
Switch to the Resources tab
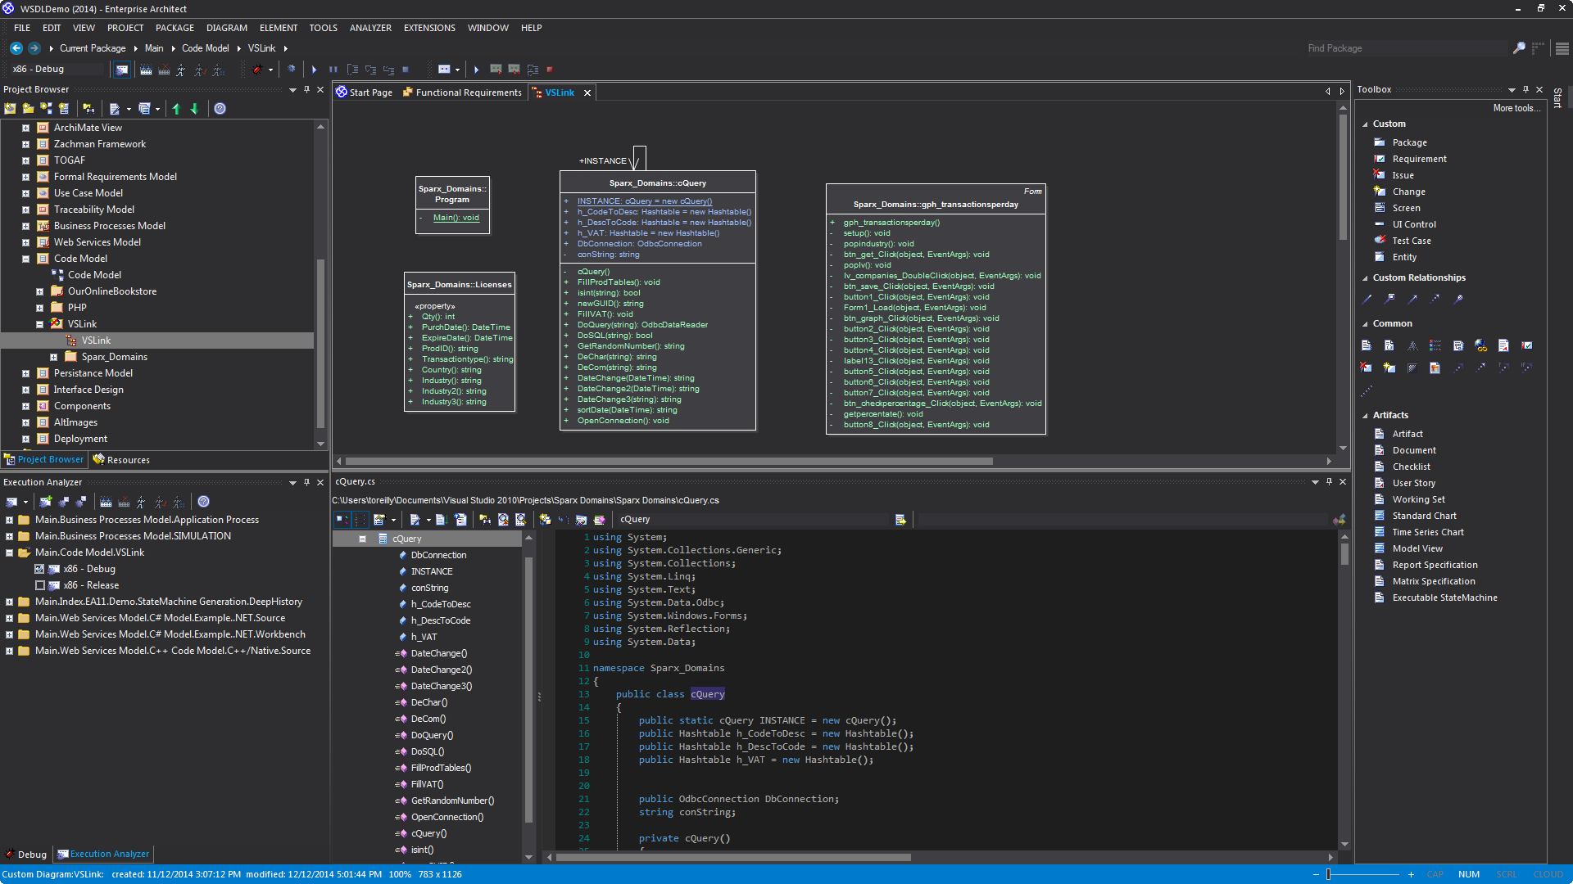(x=121, y=460)
